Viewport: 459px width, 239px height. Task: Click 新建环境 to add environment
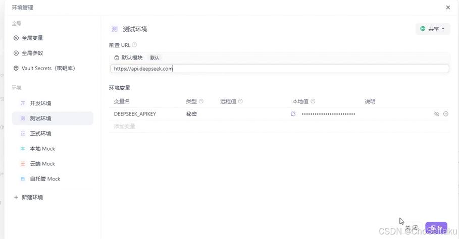pos(32,198)
